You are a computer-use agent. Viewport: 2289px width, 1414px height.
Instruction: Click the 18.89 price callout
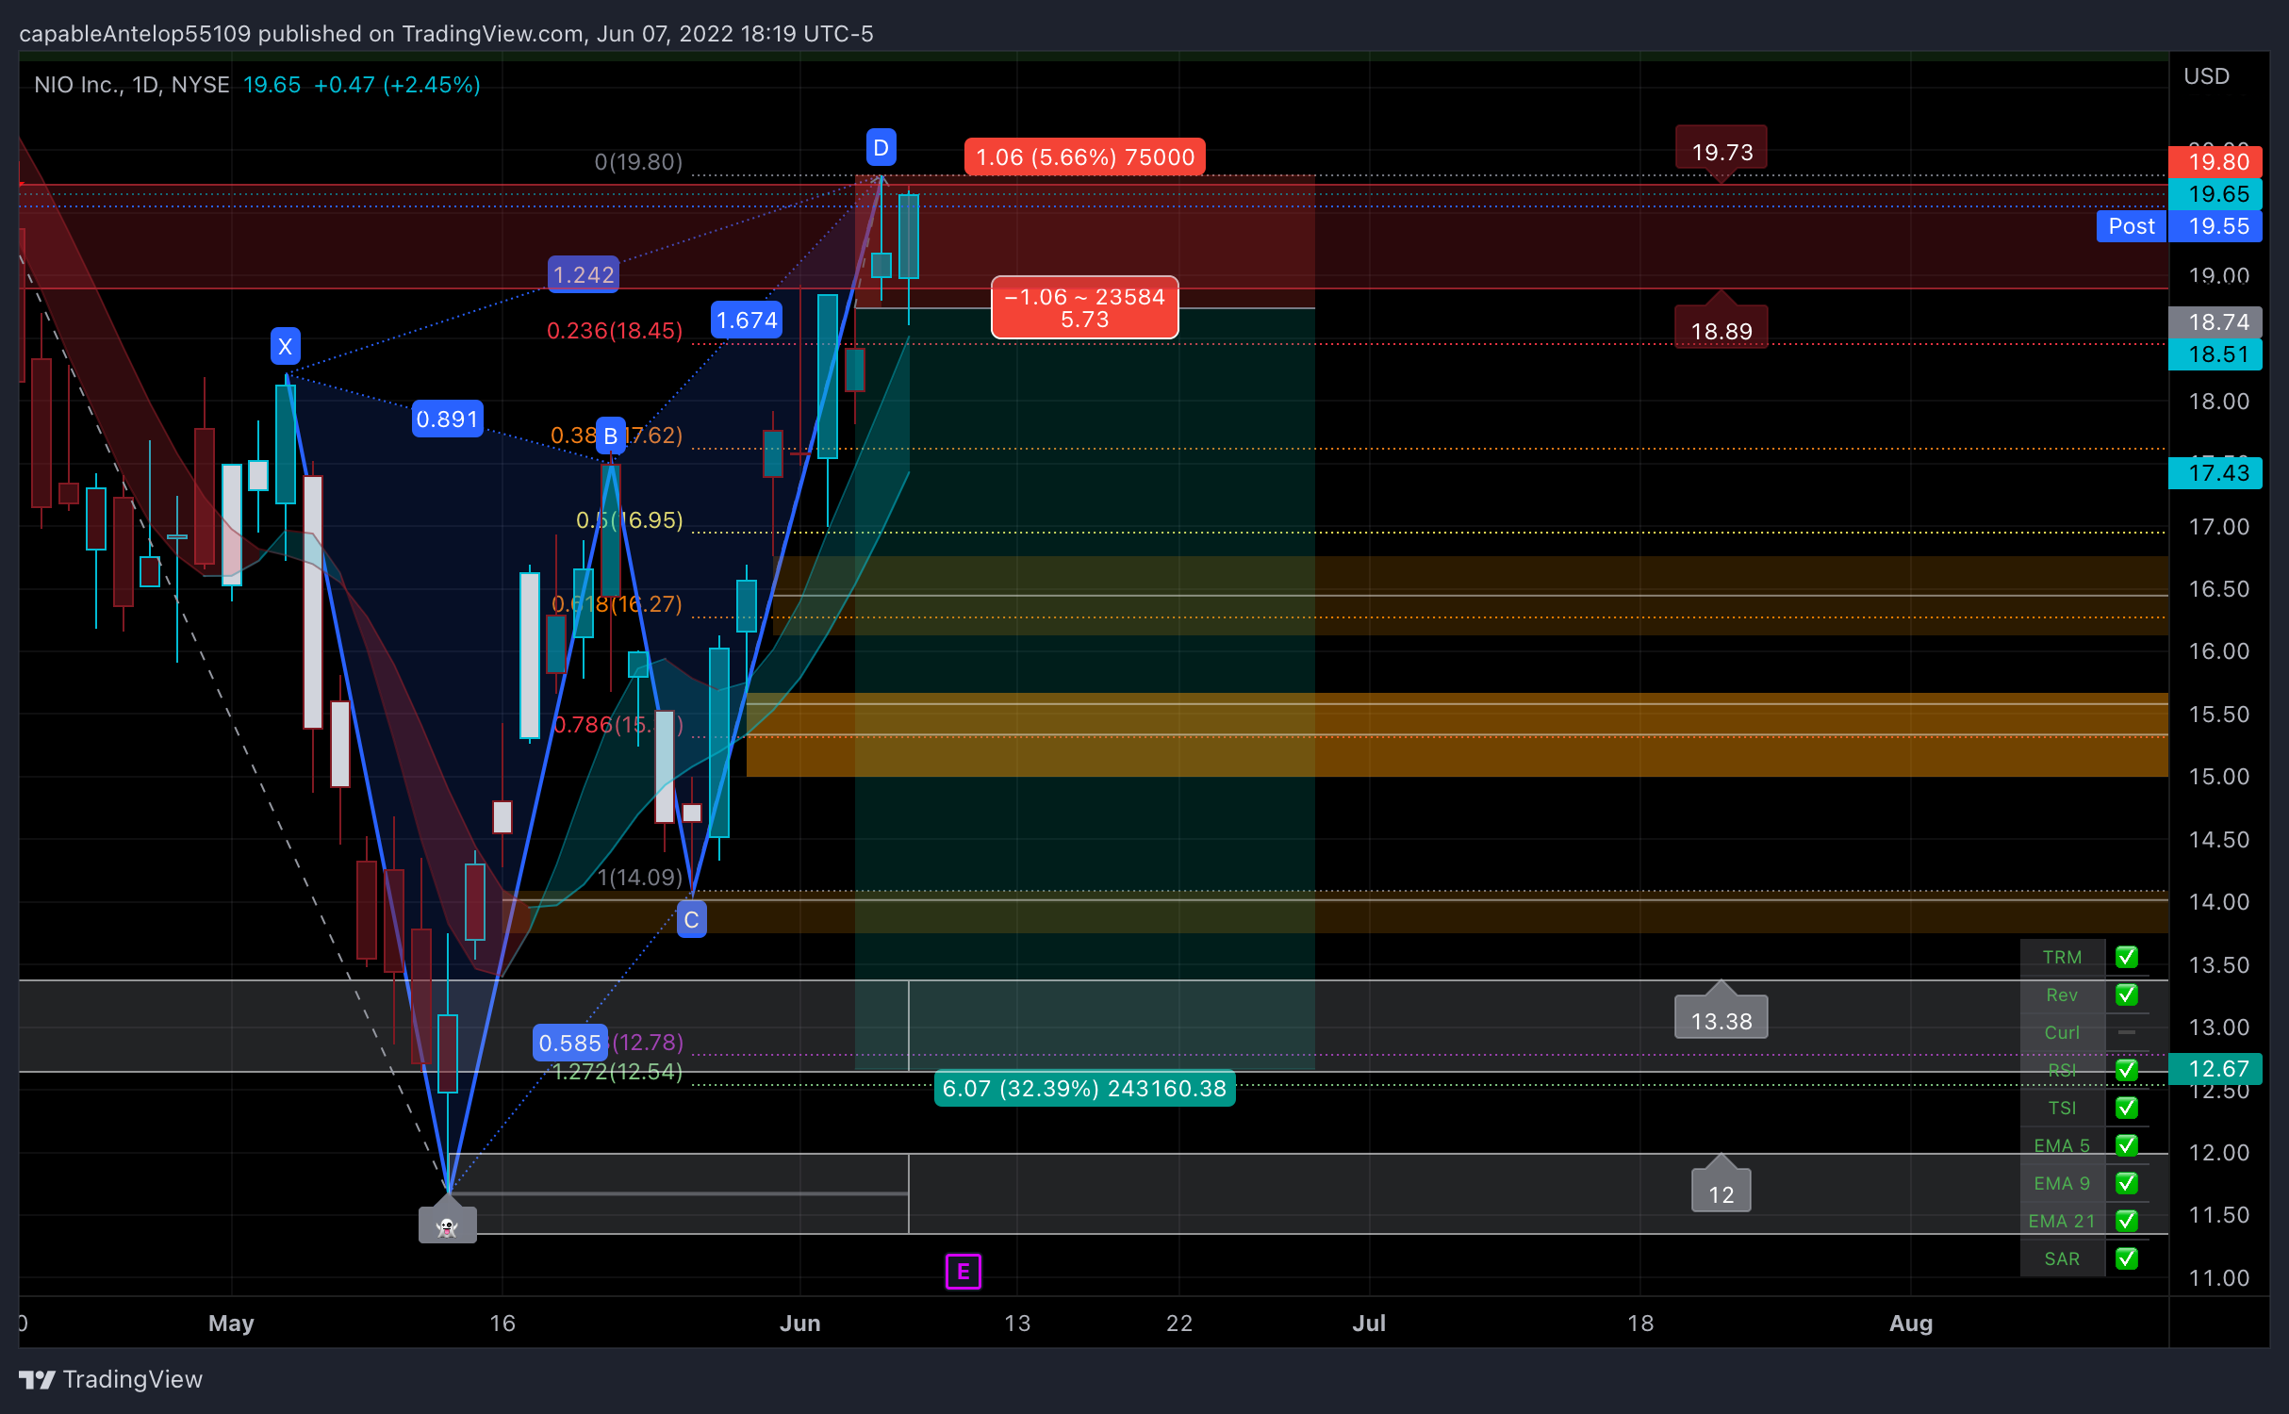point(1721,326)
